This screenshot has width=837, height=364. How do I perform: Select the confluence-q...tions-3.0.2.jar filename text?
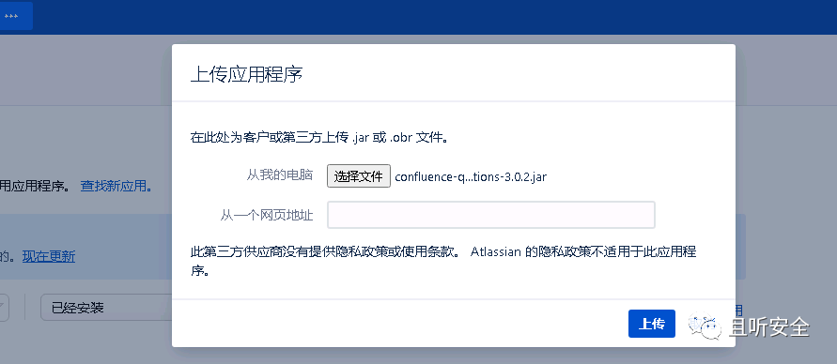click(471, 177)
